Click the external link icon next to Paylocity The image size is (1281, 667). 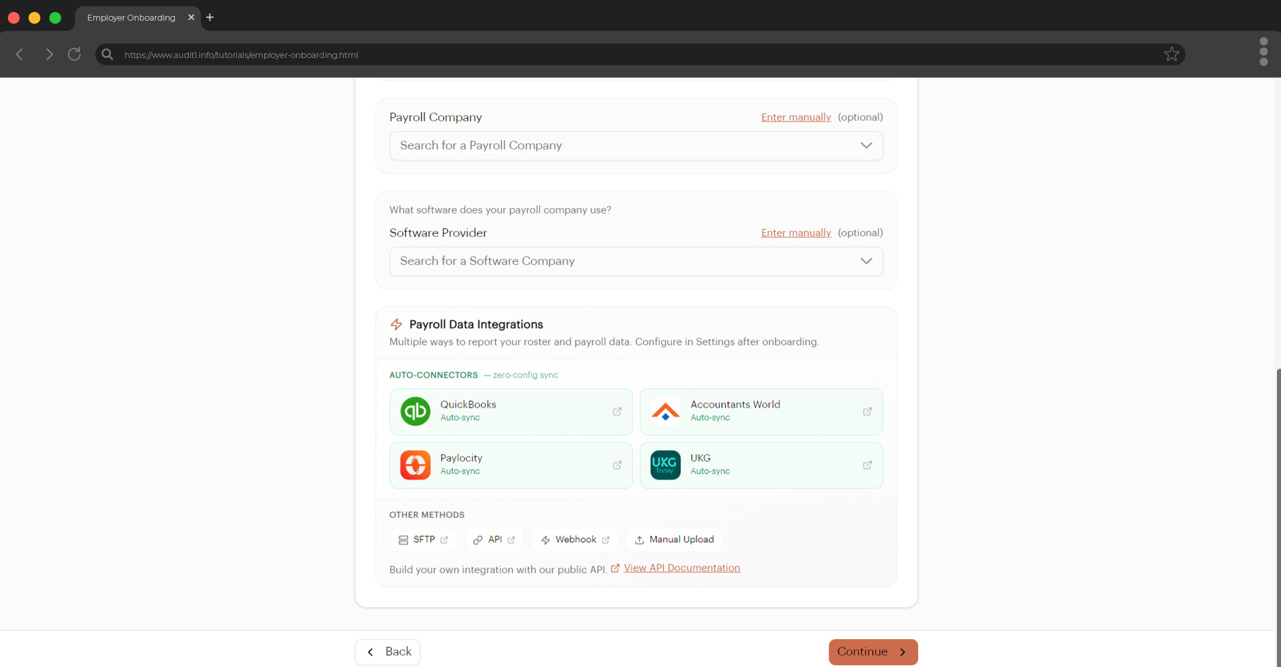tap(618, 465)
